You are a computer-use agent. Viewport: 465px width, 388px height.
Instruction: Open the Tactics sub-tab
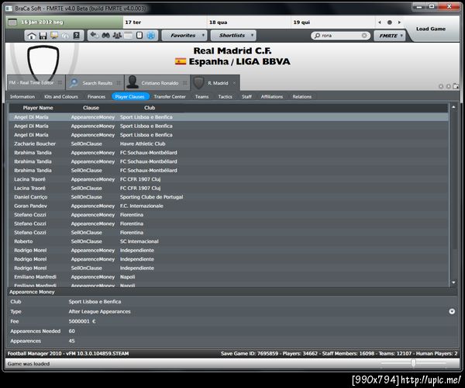coord(225,97)
